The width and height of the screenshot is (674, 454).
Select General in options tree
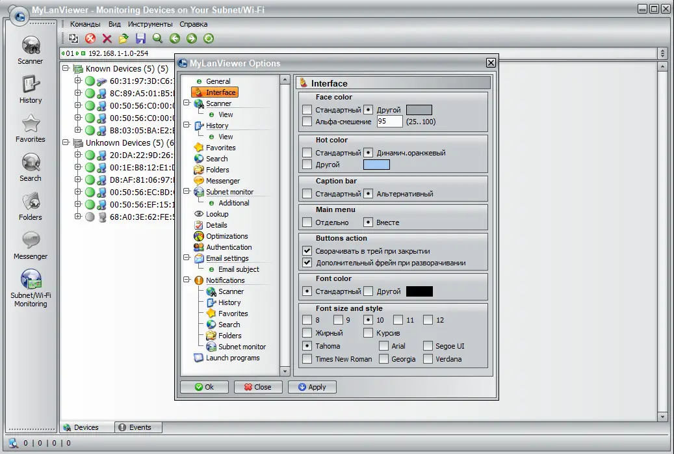pos(218,81)
